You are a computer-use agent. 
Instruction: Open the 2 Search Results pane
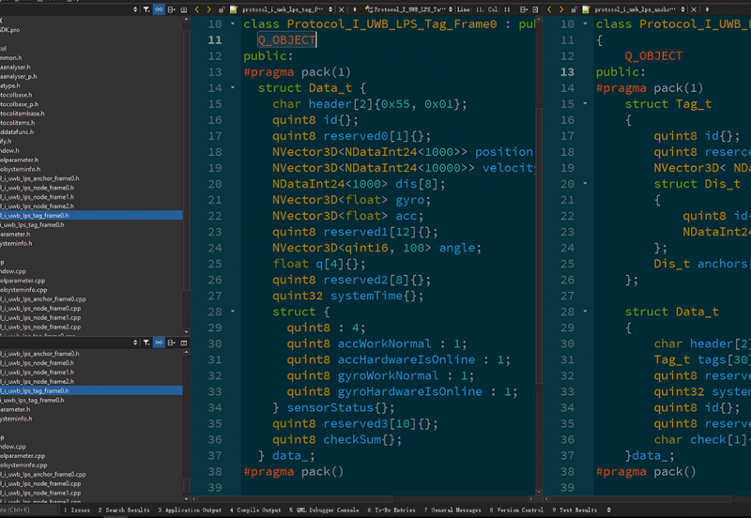(124, 510)
